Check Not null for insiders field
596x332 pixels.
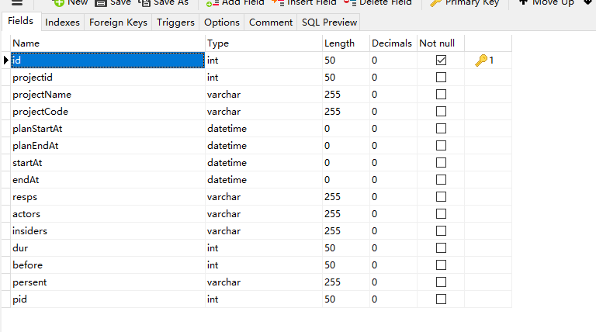click(x=441, y=231)
